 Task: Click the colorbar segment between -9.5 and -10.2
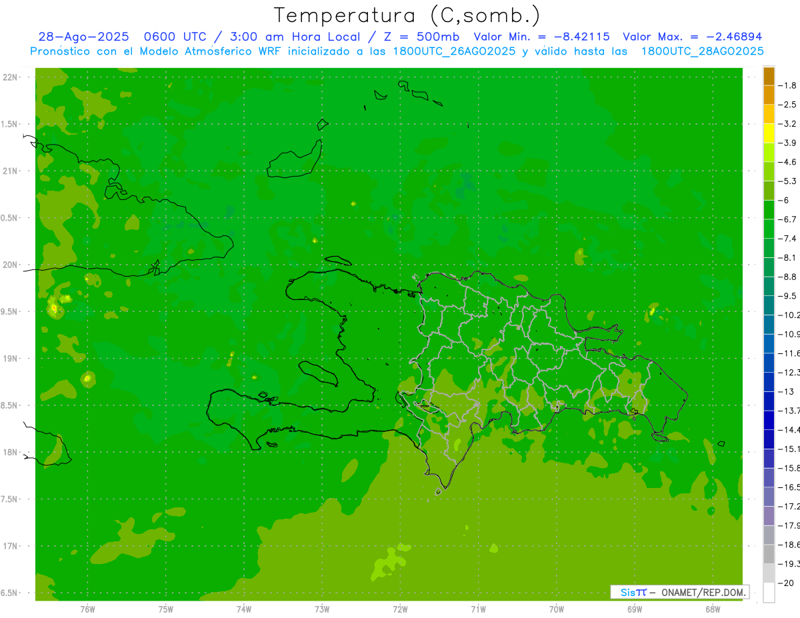tap(769, 305)
